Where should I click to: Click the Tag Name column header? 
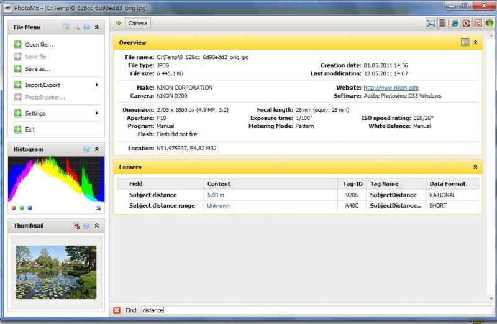coord(396,183)
